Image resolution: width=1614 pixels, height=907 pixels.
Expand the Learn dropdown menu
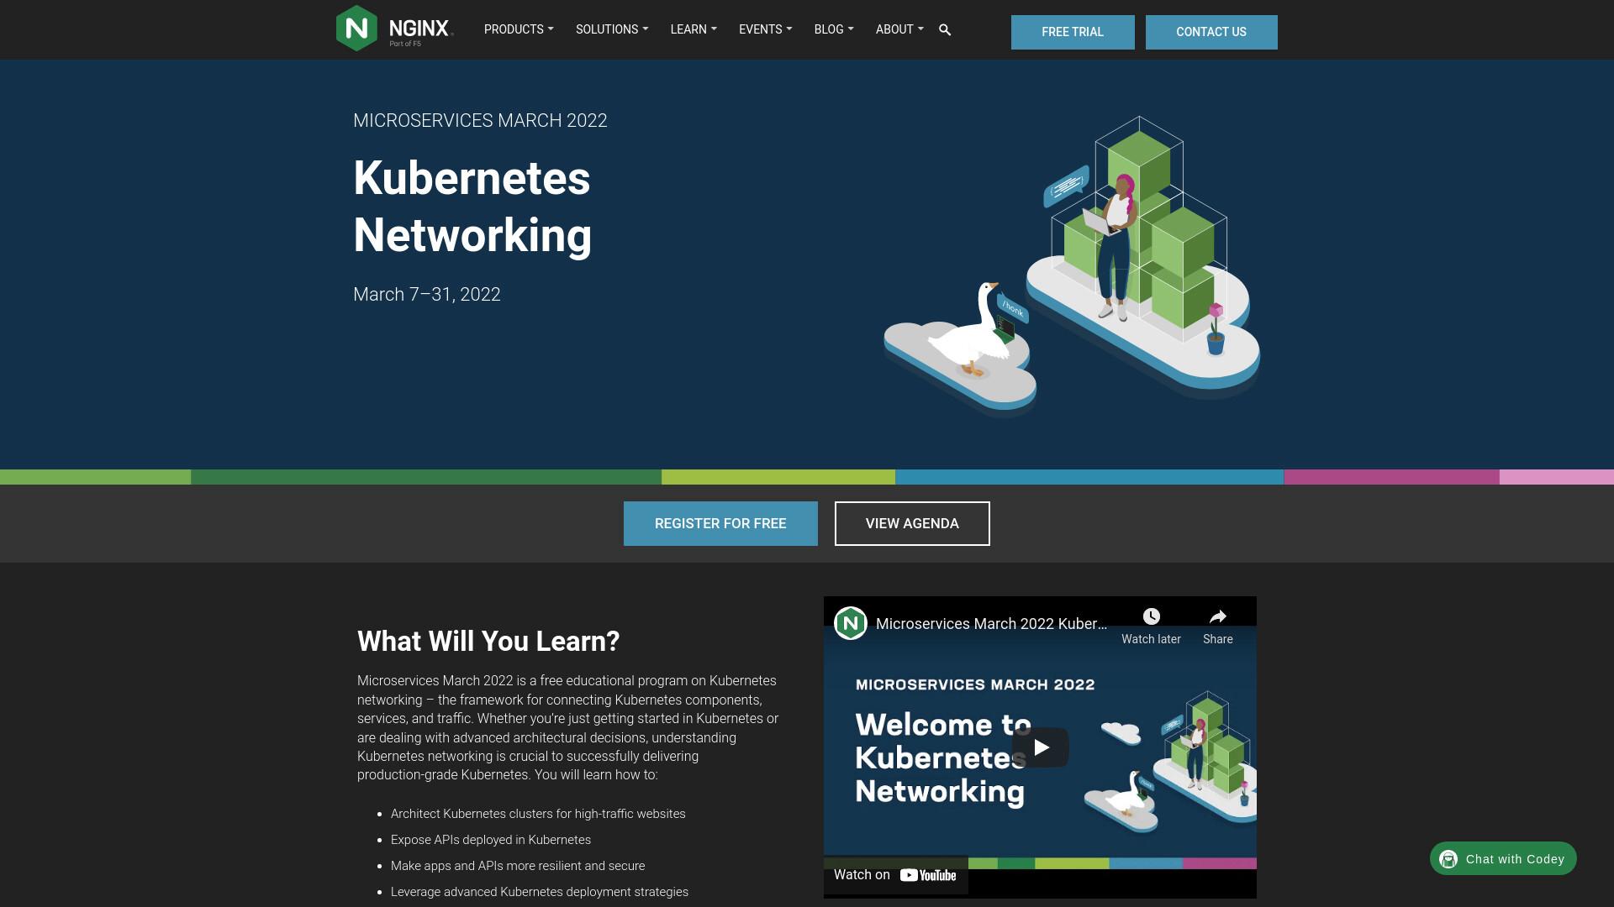tap(694, 29)
